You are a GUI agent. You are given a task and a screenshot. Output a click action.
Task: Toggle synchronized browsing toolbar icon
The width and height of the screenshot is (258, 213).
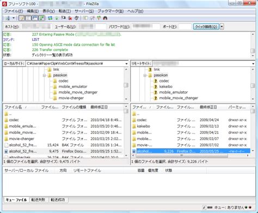coord(99,18)
